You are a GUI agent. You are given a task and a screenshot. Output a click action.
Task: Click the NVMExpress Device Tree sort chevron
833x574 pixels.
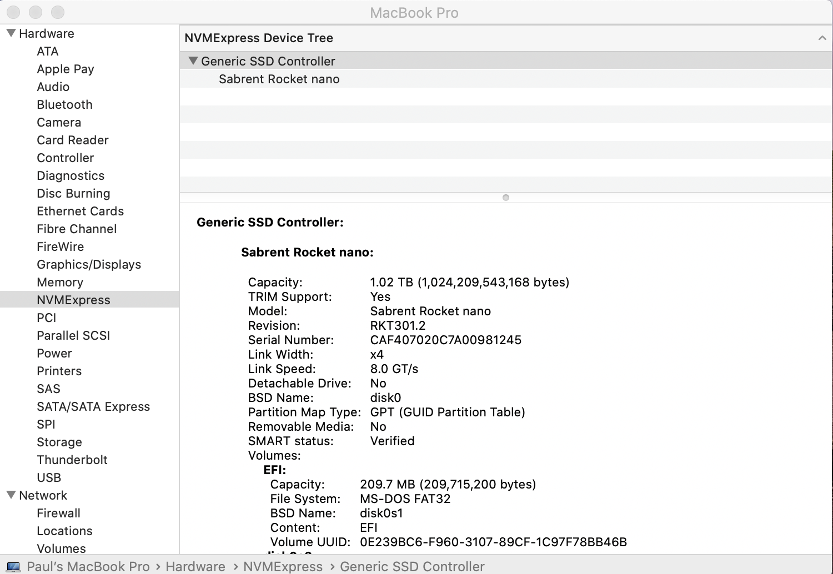coord(822,38)
